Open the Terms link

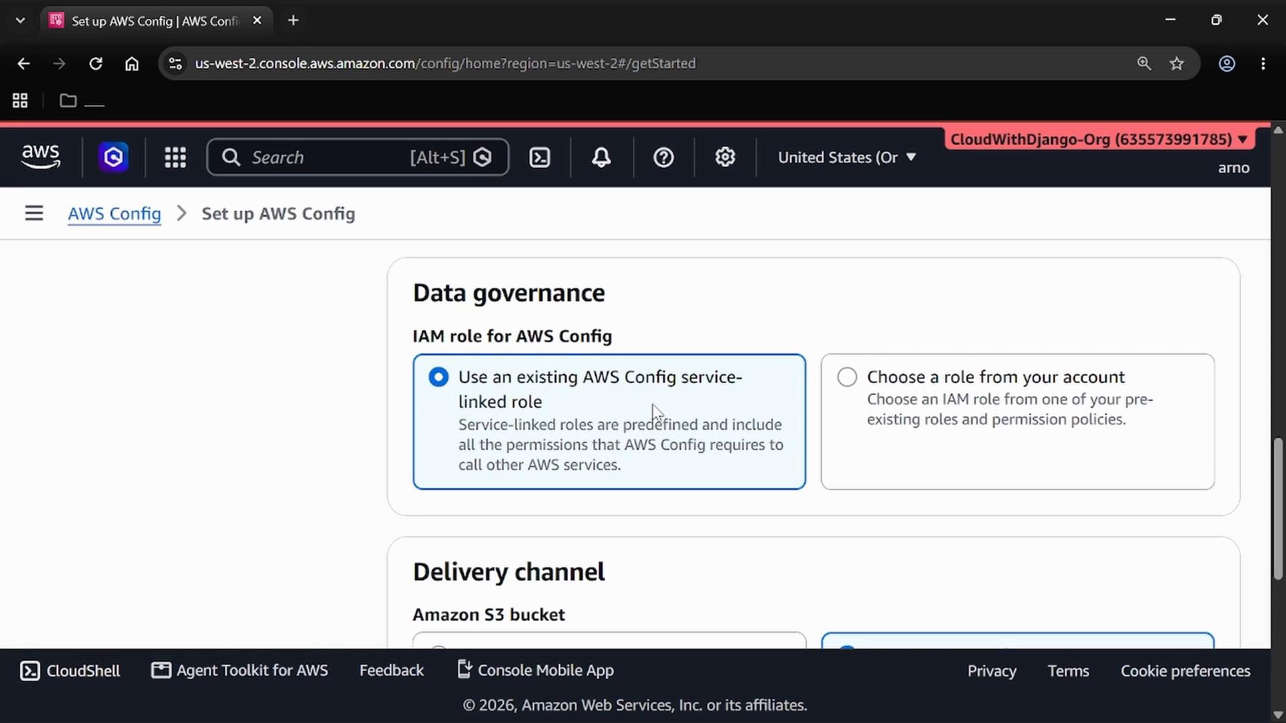click(x=1068, y=671)
